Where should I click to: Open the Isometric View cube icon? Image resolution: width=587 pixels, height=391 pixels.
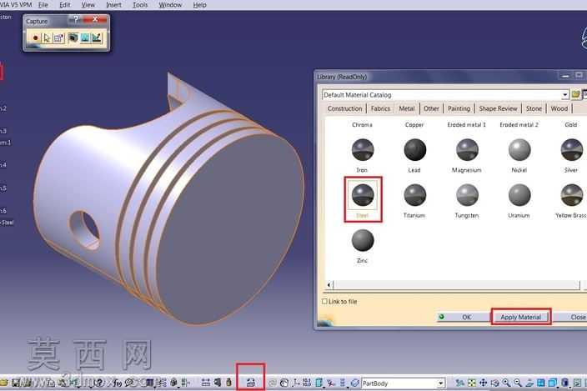553,383
